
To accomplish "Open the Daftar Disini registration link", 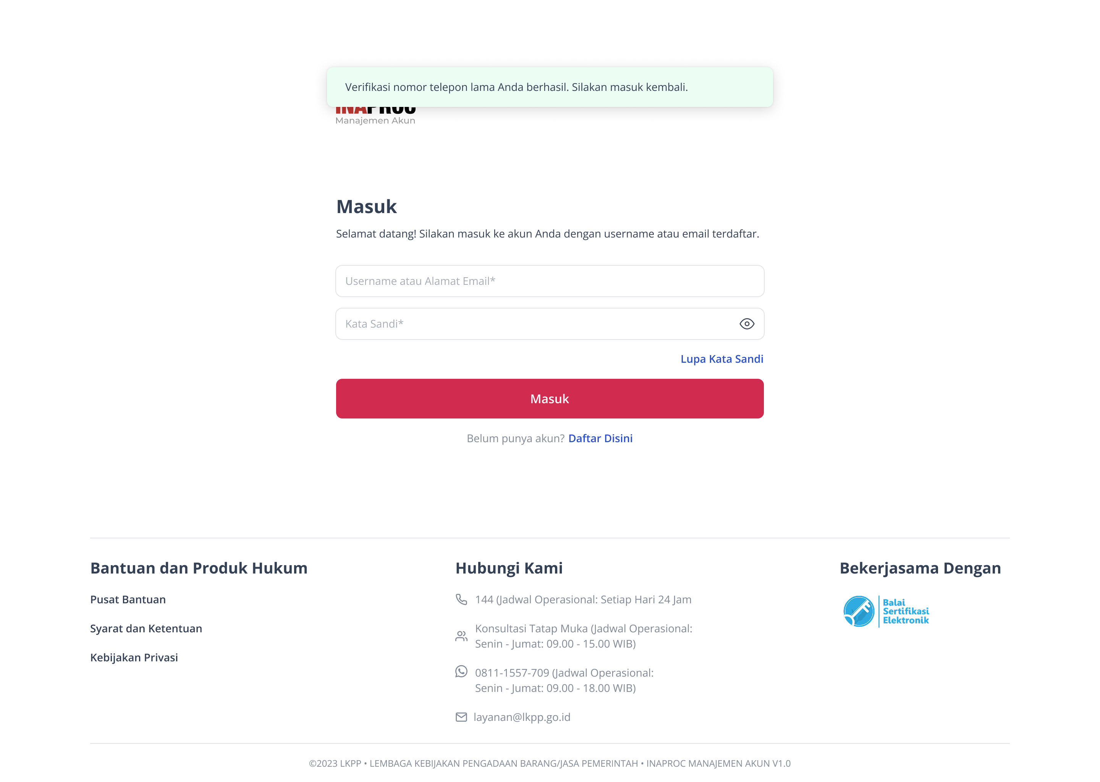I will [600, 438].
